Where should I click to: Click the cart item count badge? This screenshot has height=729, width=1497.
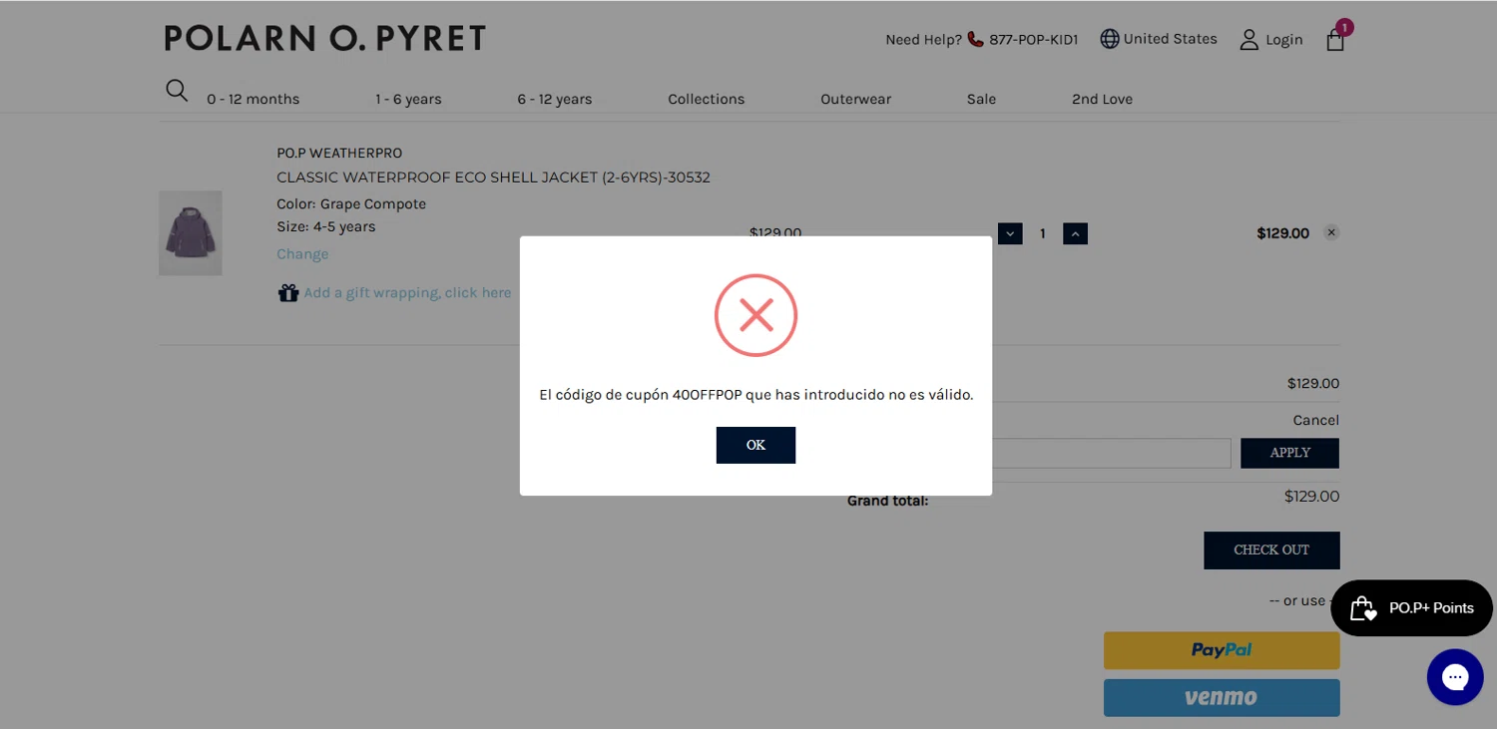click(x=1344, y=27)
